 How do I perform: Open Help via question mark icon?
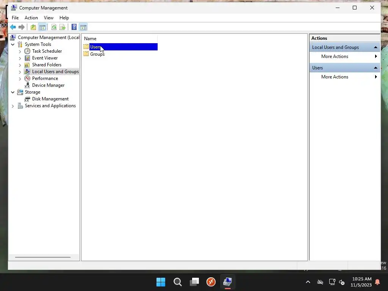click(74, 27)
